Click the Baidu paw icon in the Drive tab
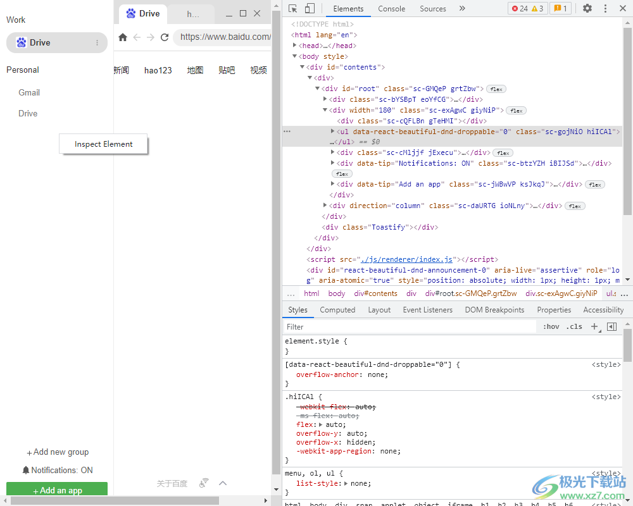Viewport: 633px width, 506px height. point(131,13)
